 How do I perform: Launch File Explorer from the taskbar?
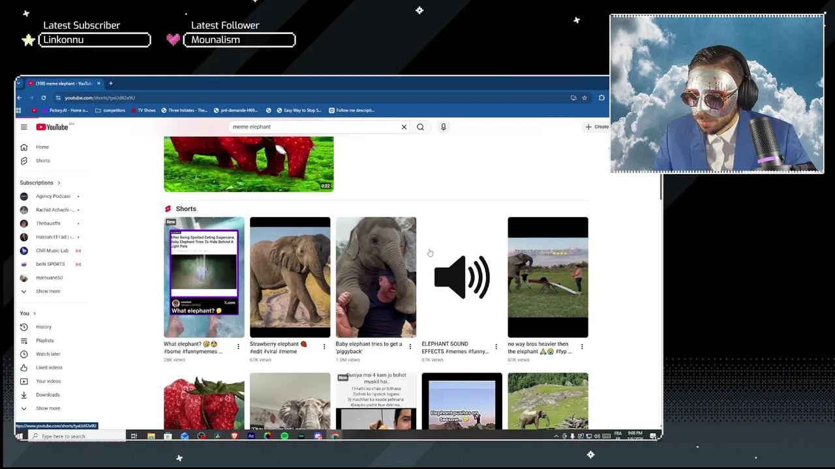151,436
